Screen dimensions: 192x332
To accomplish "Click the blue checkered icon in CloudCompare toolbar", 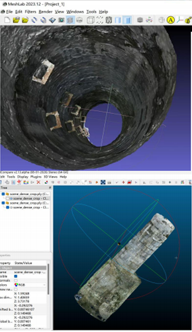I will 103,182.
